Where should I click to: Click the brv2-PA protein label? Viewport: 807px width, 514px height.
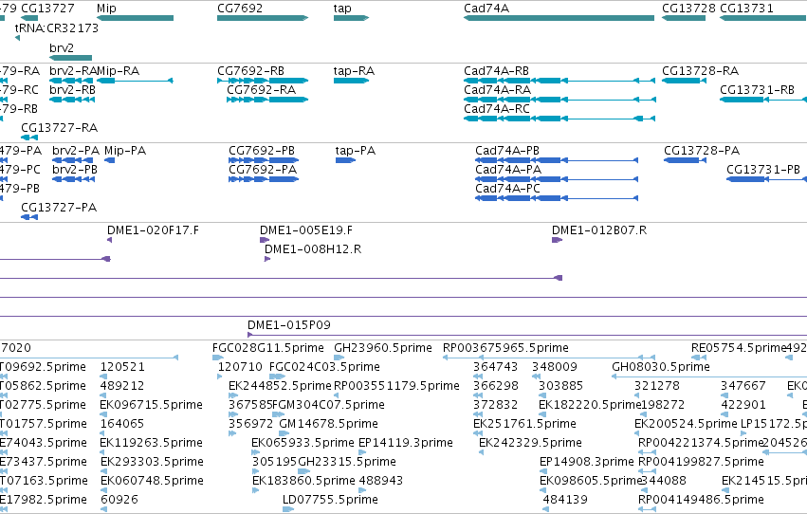76,151
